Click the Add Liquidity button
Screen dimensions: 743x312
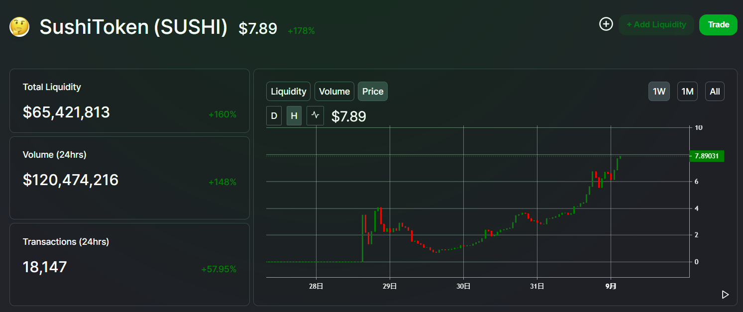pos(655,25)
